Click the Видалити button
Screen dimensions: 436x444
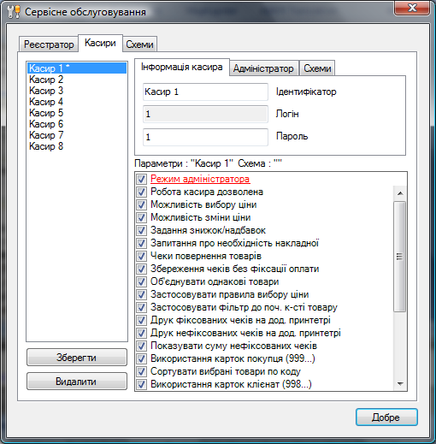coord(77,382)
